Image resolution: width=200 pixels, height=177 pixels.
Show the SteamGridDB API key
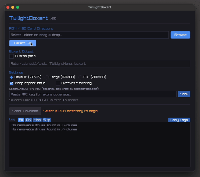click(184, 94)
